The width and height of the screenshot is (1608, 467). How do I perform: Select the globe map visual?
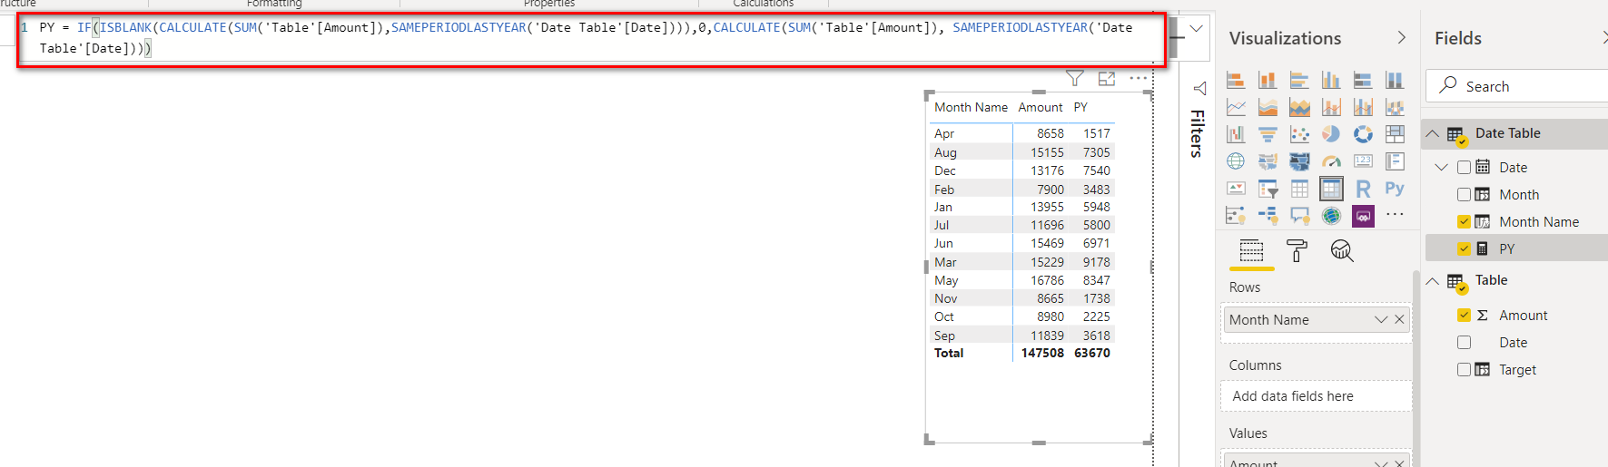tap(1236, 161)
